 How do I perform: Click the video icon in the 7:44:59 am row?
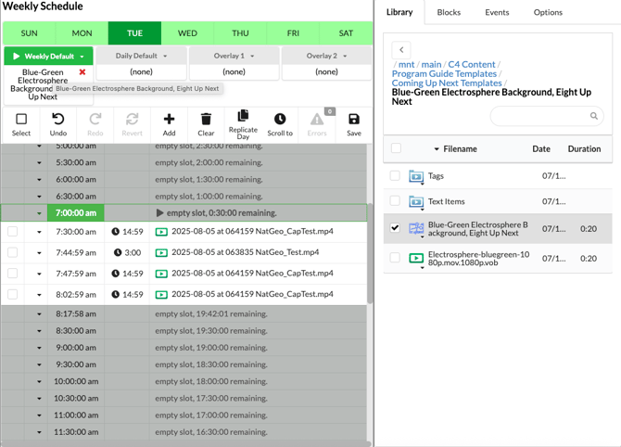pos(161,253)
